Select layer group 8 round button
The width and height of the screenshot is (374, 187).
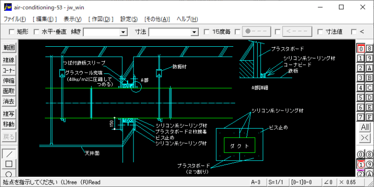point(369,154)
